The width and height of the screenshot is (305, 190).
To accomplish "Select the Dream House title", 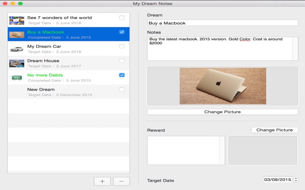I will (x=43, y=61).
